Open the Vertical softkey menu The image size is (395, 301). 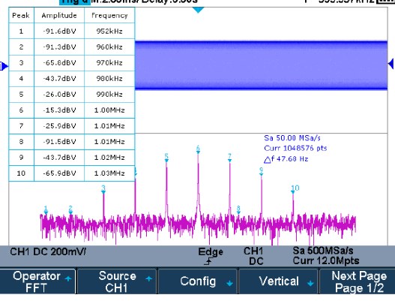[278, 281]
